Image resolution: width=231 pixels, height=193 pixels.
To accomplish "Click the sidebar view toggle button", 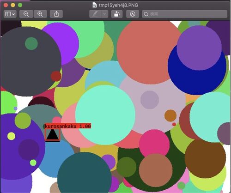I will click(8, 14).
